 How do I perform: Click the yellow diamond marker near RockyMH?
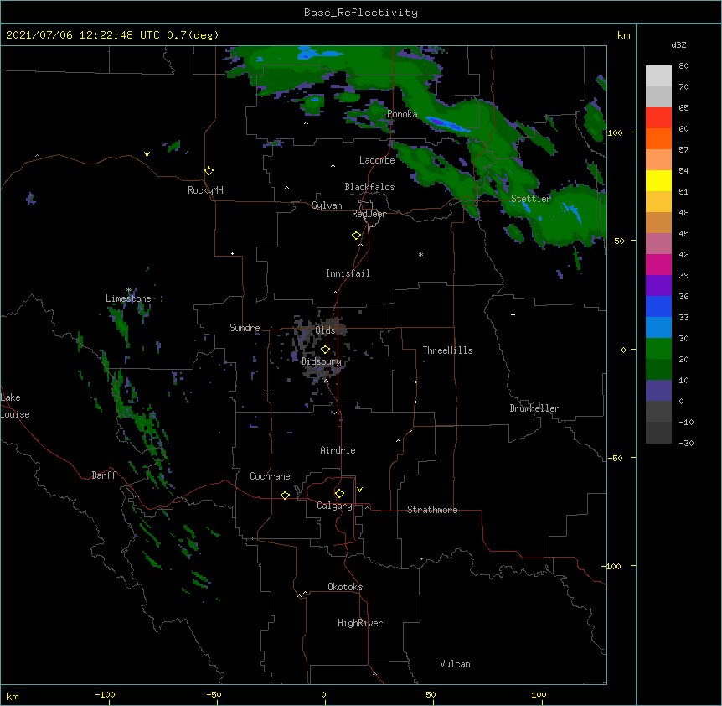pyautogui.click(x=209, y=171)
